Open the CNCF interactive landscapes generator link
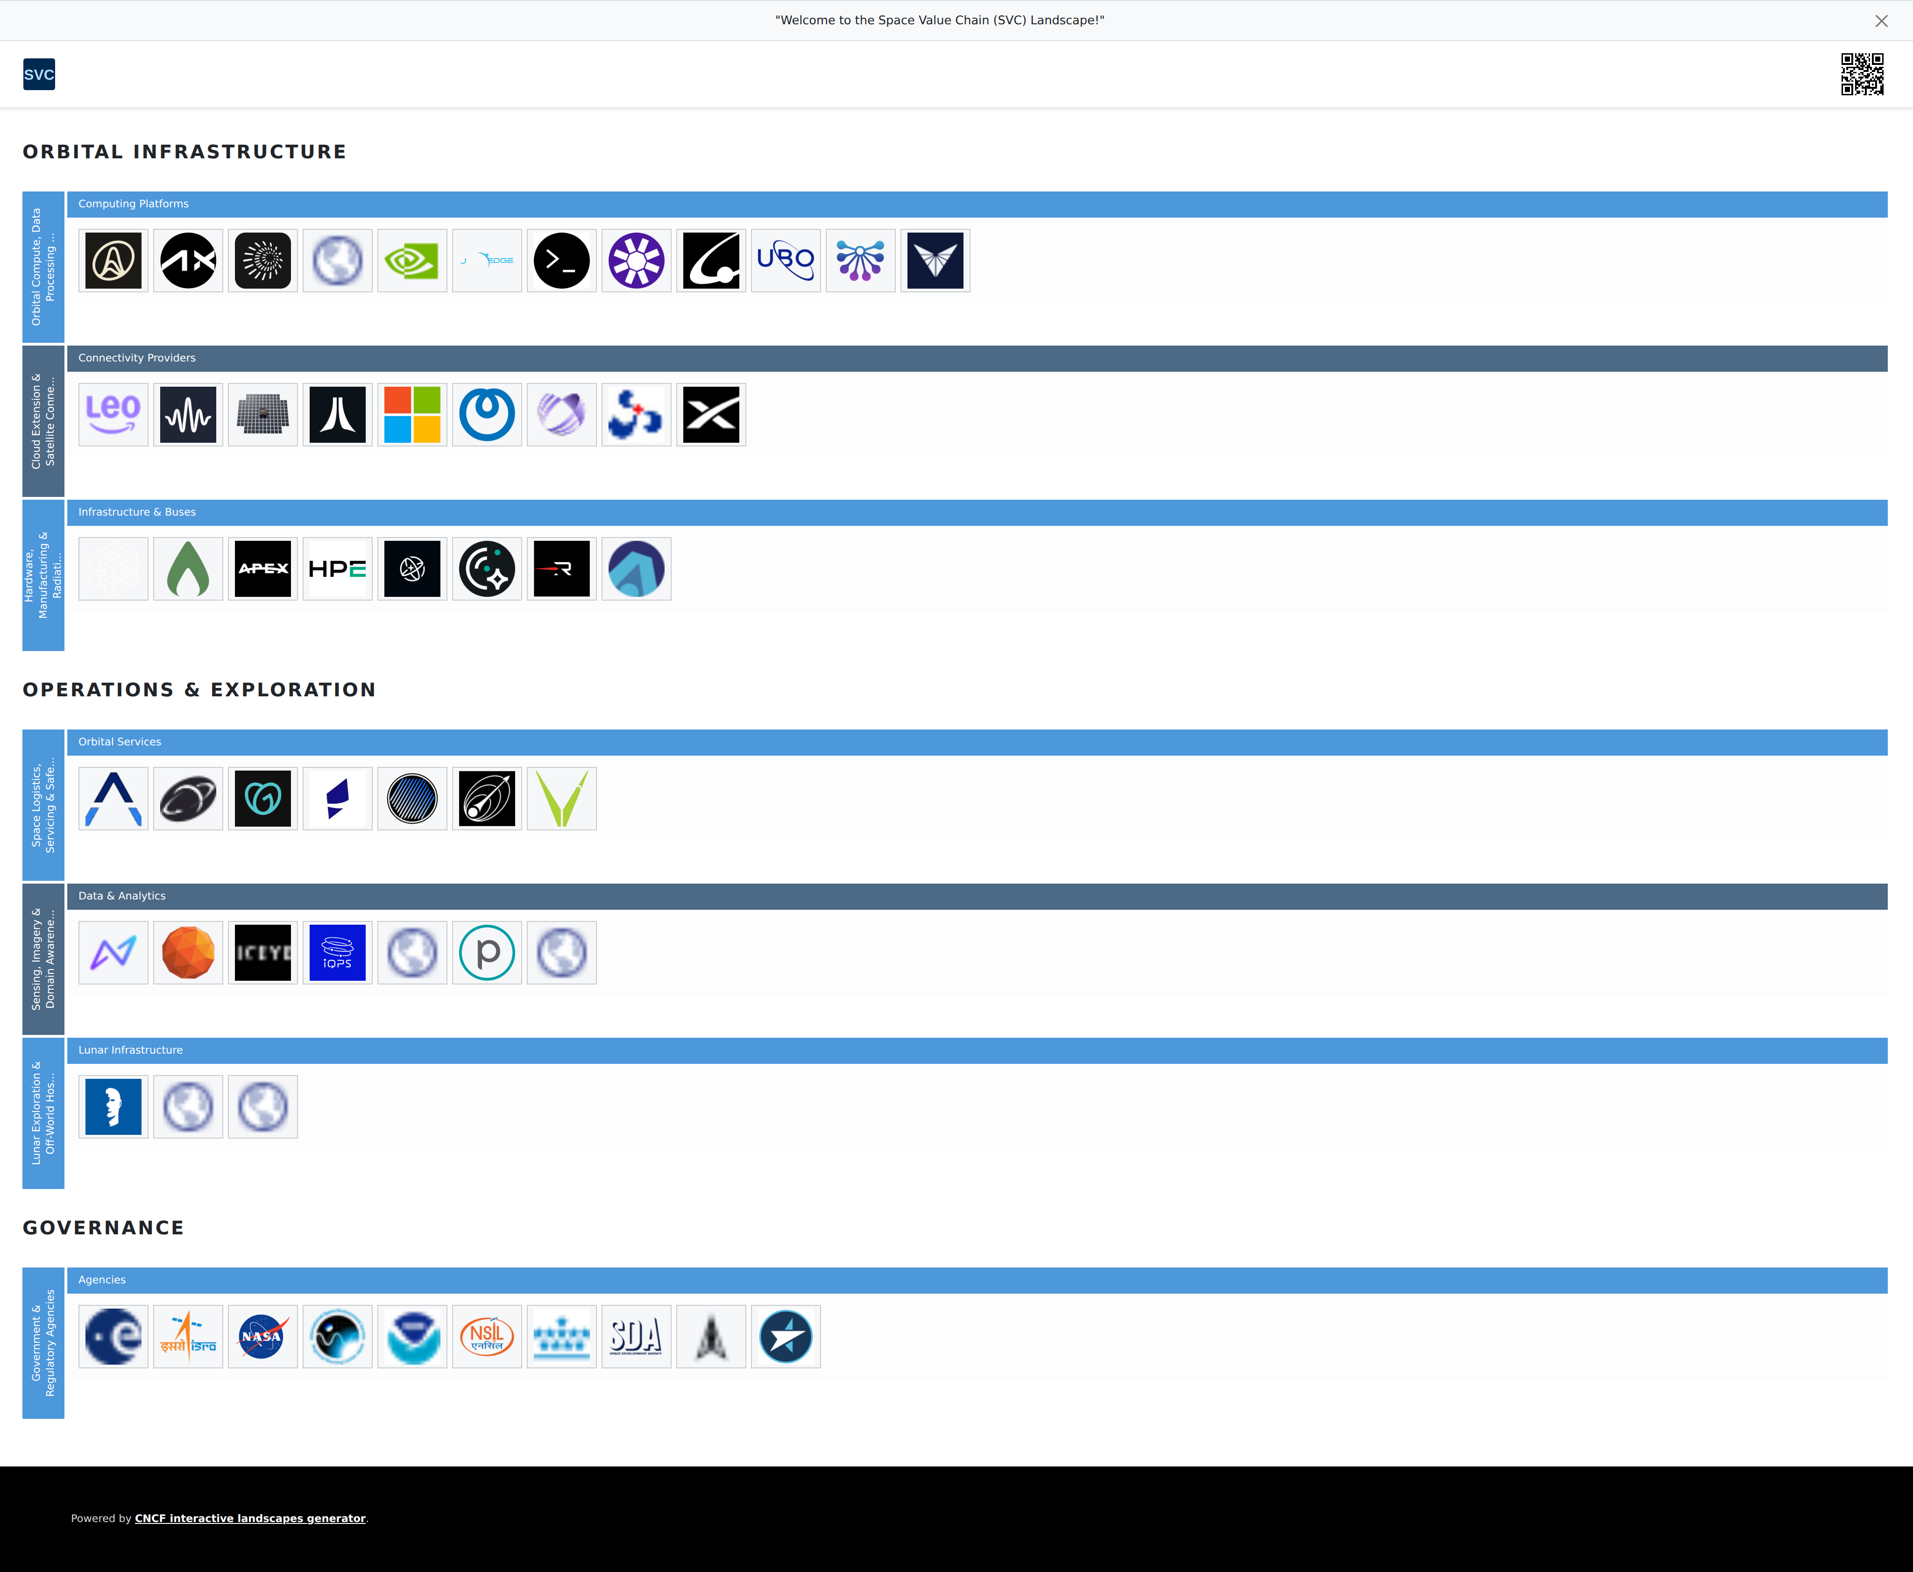 250,1519
